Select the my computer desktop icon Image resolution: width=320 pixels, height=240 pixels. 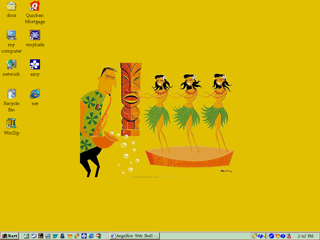coord(12,35)
